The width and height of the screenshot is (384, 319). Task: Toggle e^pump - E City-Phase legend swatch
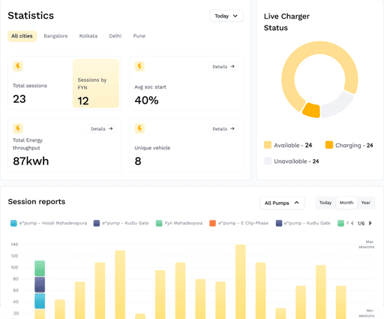(212, 223)
